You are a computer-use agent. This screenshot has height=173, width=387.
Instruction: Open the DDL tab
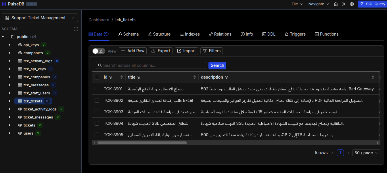(269, 34)
